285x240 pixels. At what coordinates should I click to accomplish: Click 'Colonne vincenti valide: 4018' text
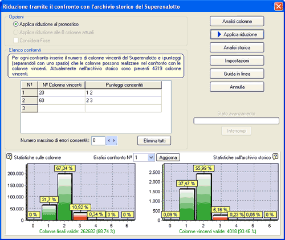pos(218,231)
